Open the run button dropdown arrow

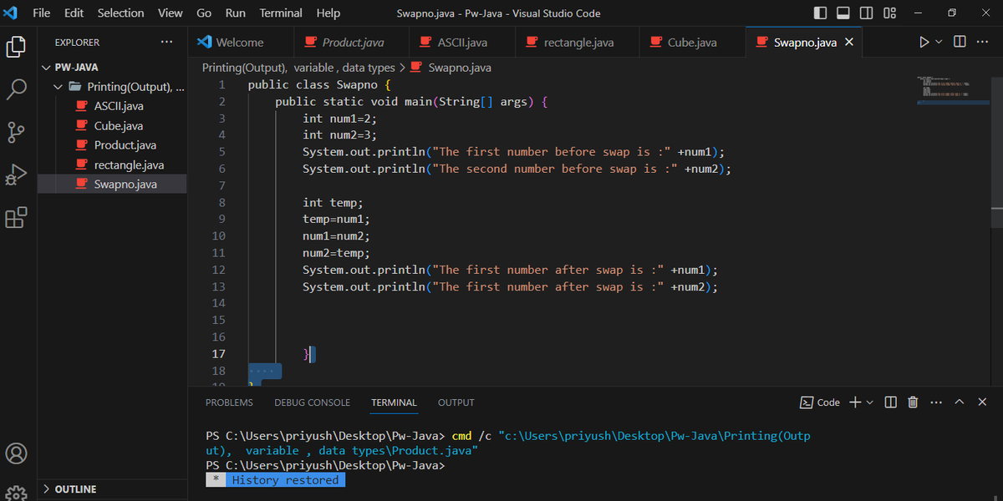pos(938,42)
